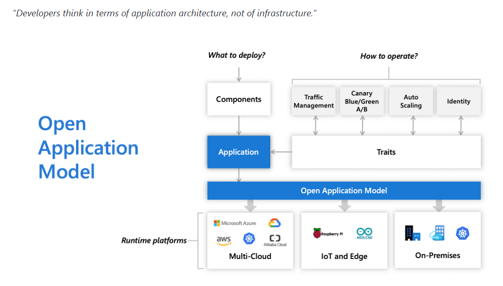Select the Alibaba Cloud logo
503x286 pixels.
pos(275,240)
